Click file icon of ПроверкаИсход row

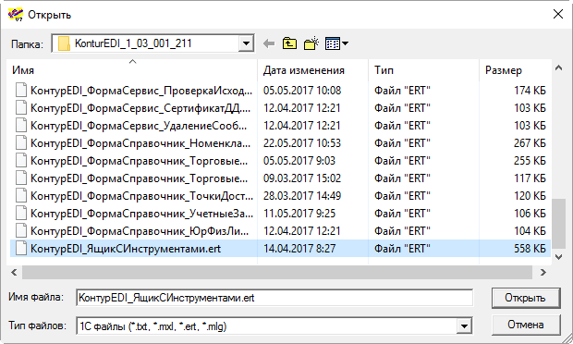click(21, 90)
